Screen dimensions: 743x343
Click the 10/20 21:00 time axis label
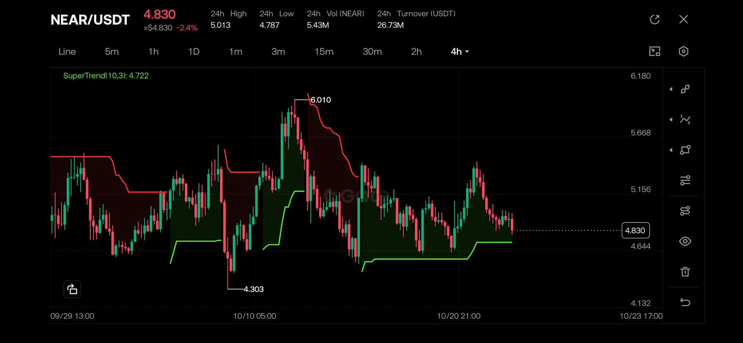pos(459,316)
